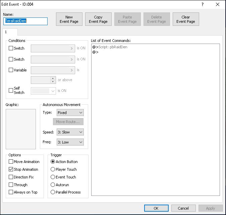
Task: Confirm the dialog with OK
Action: pyautogui.click(x=156, y=208)
